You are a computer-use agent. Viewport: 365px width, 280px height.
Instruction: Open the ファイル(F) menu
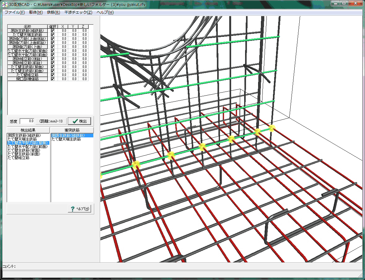point(15,12)
